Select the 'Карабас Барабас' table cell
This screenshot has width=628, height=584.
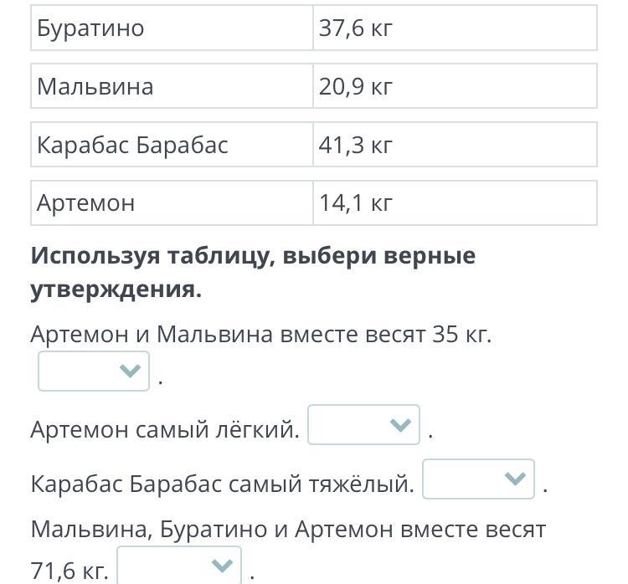click(x=172, y=145)
